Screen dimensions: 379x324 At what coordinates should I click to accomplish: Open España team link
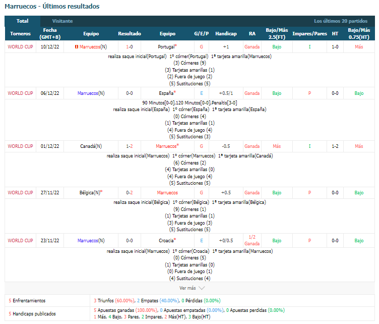[x=166, y=93]
